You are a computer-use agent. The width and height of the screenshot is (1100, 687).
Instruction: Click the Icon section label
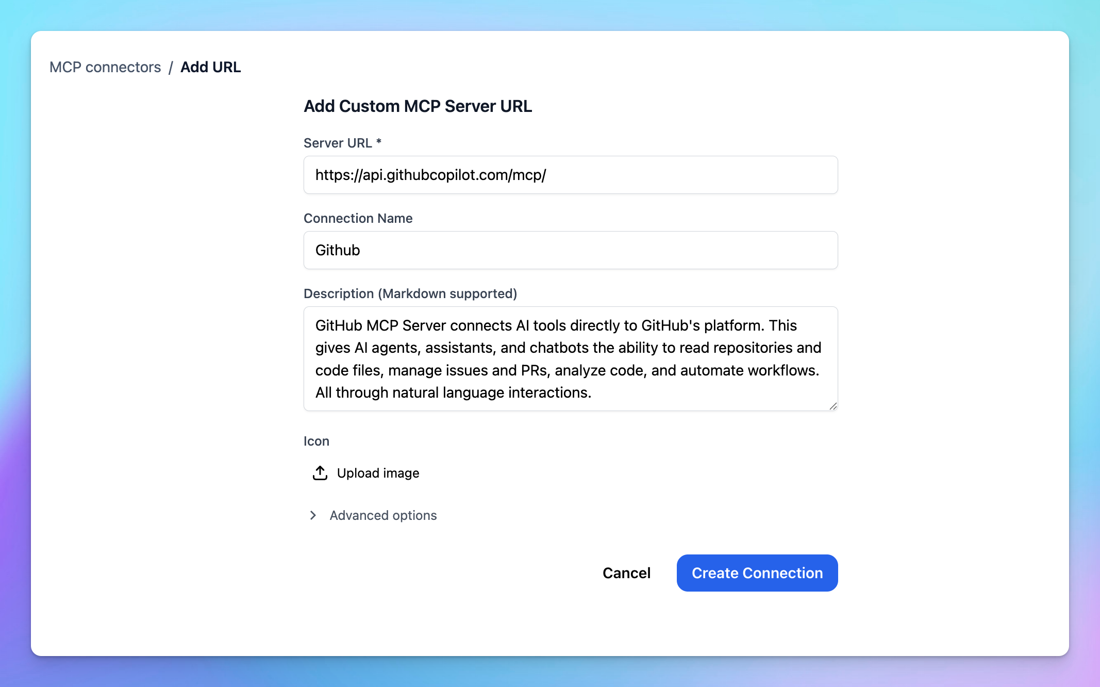click(x=316, y=441)
